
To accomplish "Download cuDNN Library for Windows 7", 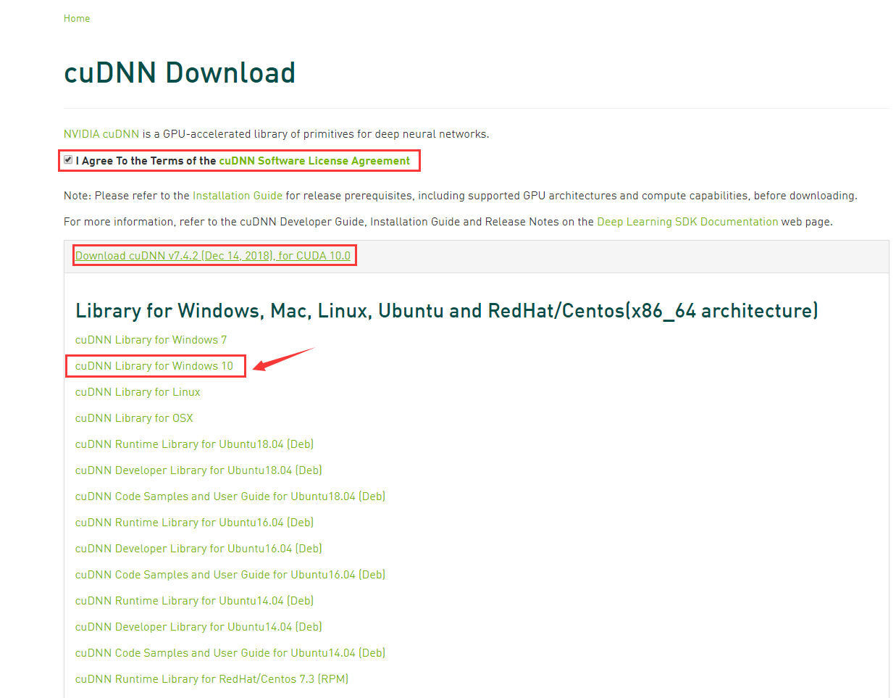I will click(x=151, y=340).
